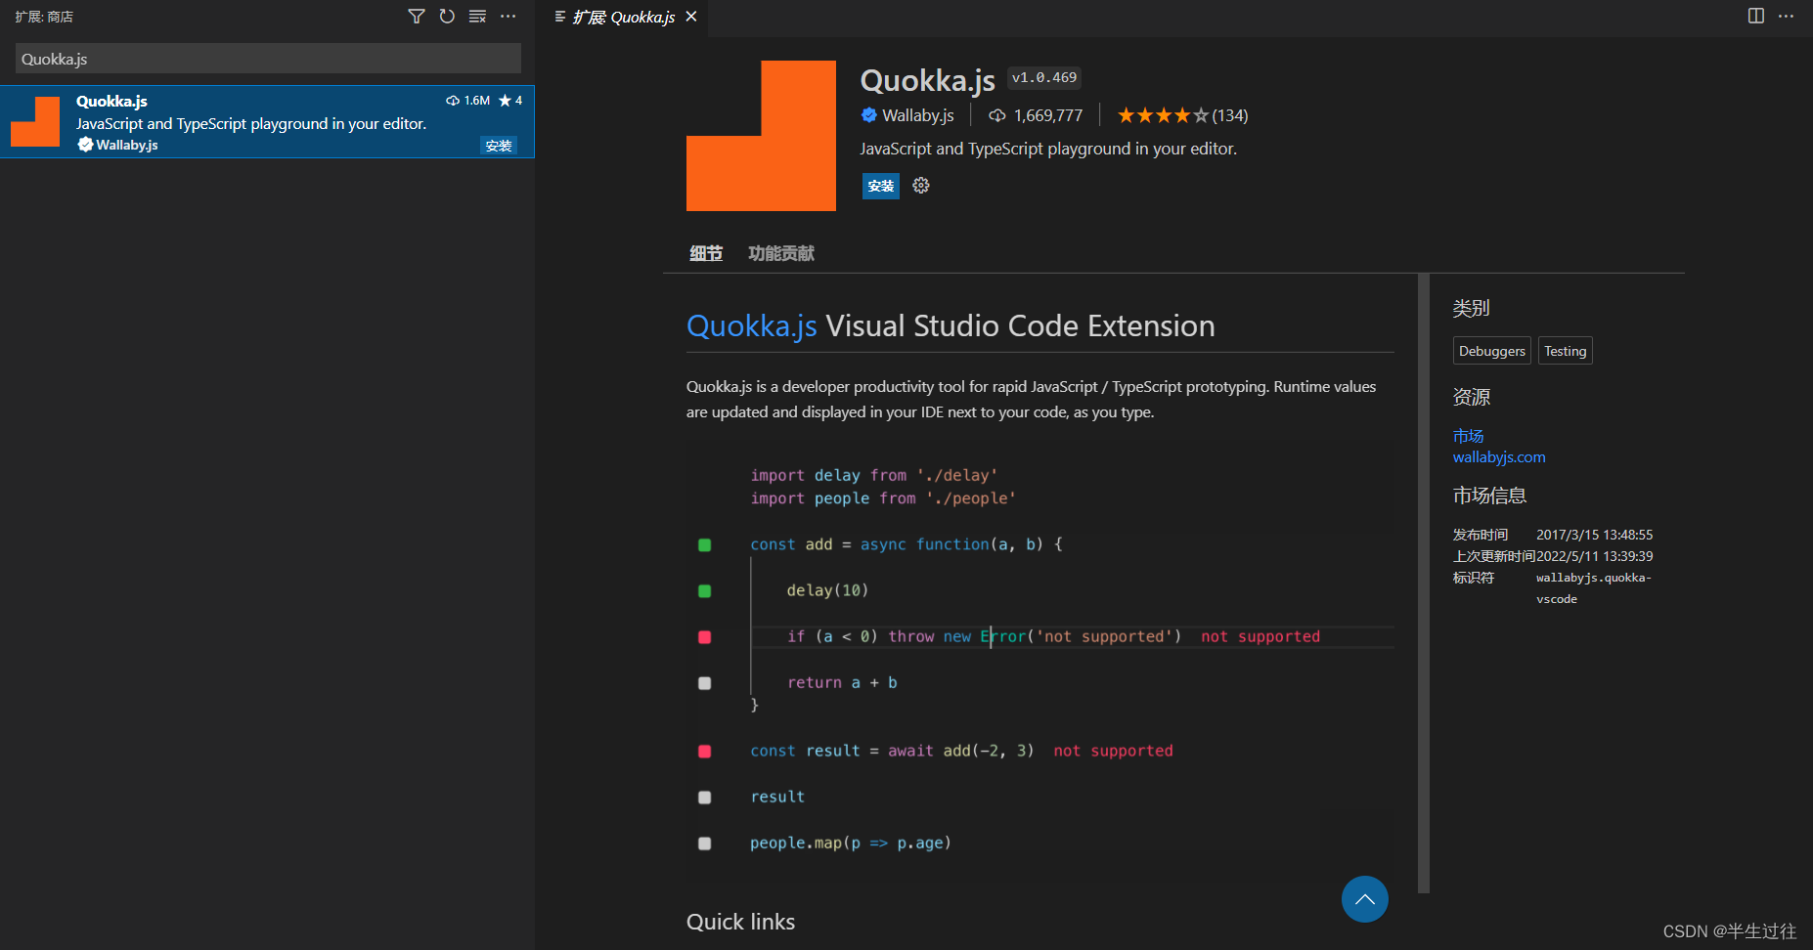
Task: Open the extension manage gear icon
Action: click(x=921, y=186)
